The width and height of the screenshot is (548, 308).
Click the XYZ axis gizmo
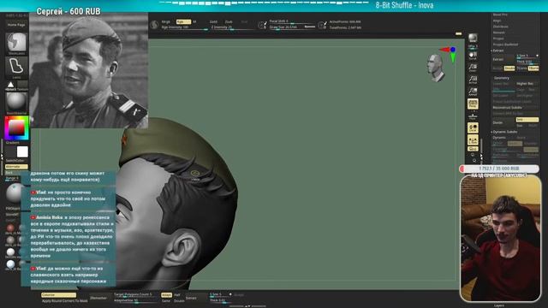[450, 54]
